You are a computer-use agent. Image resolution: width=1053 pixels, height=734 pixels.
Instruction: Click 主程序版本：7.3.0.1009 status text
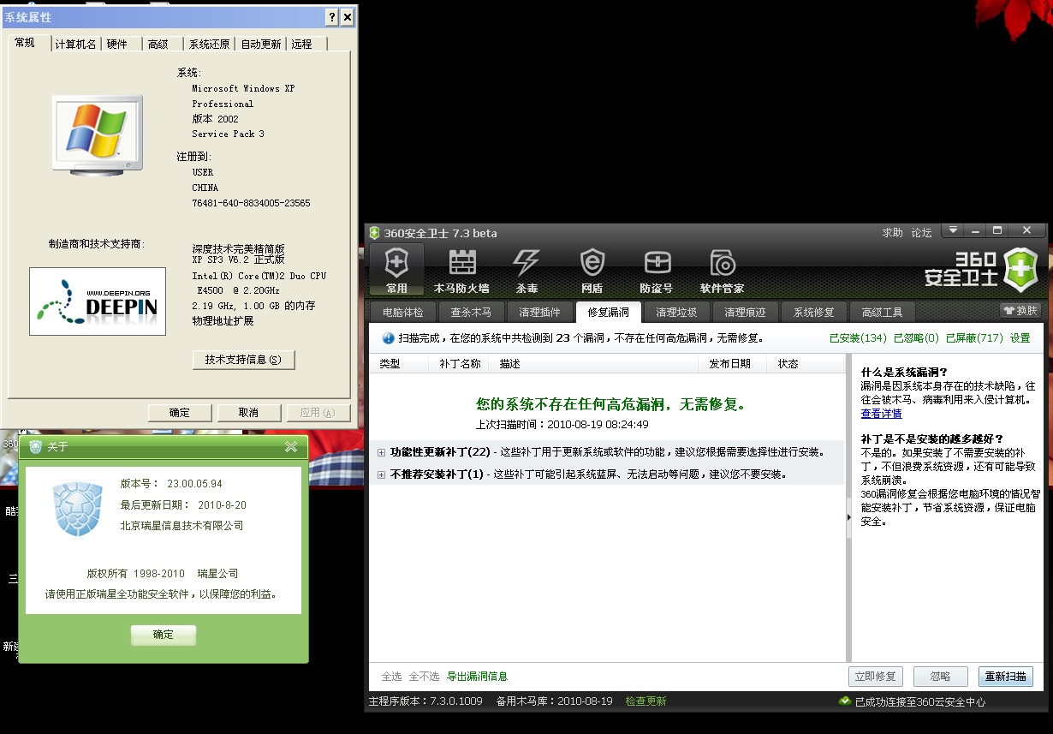pos(425,701)
